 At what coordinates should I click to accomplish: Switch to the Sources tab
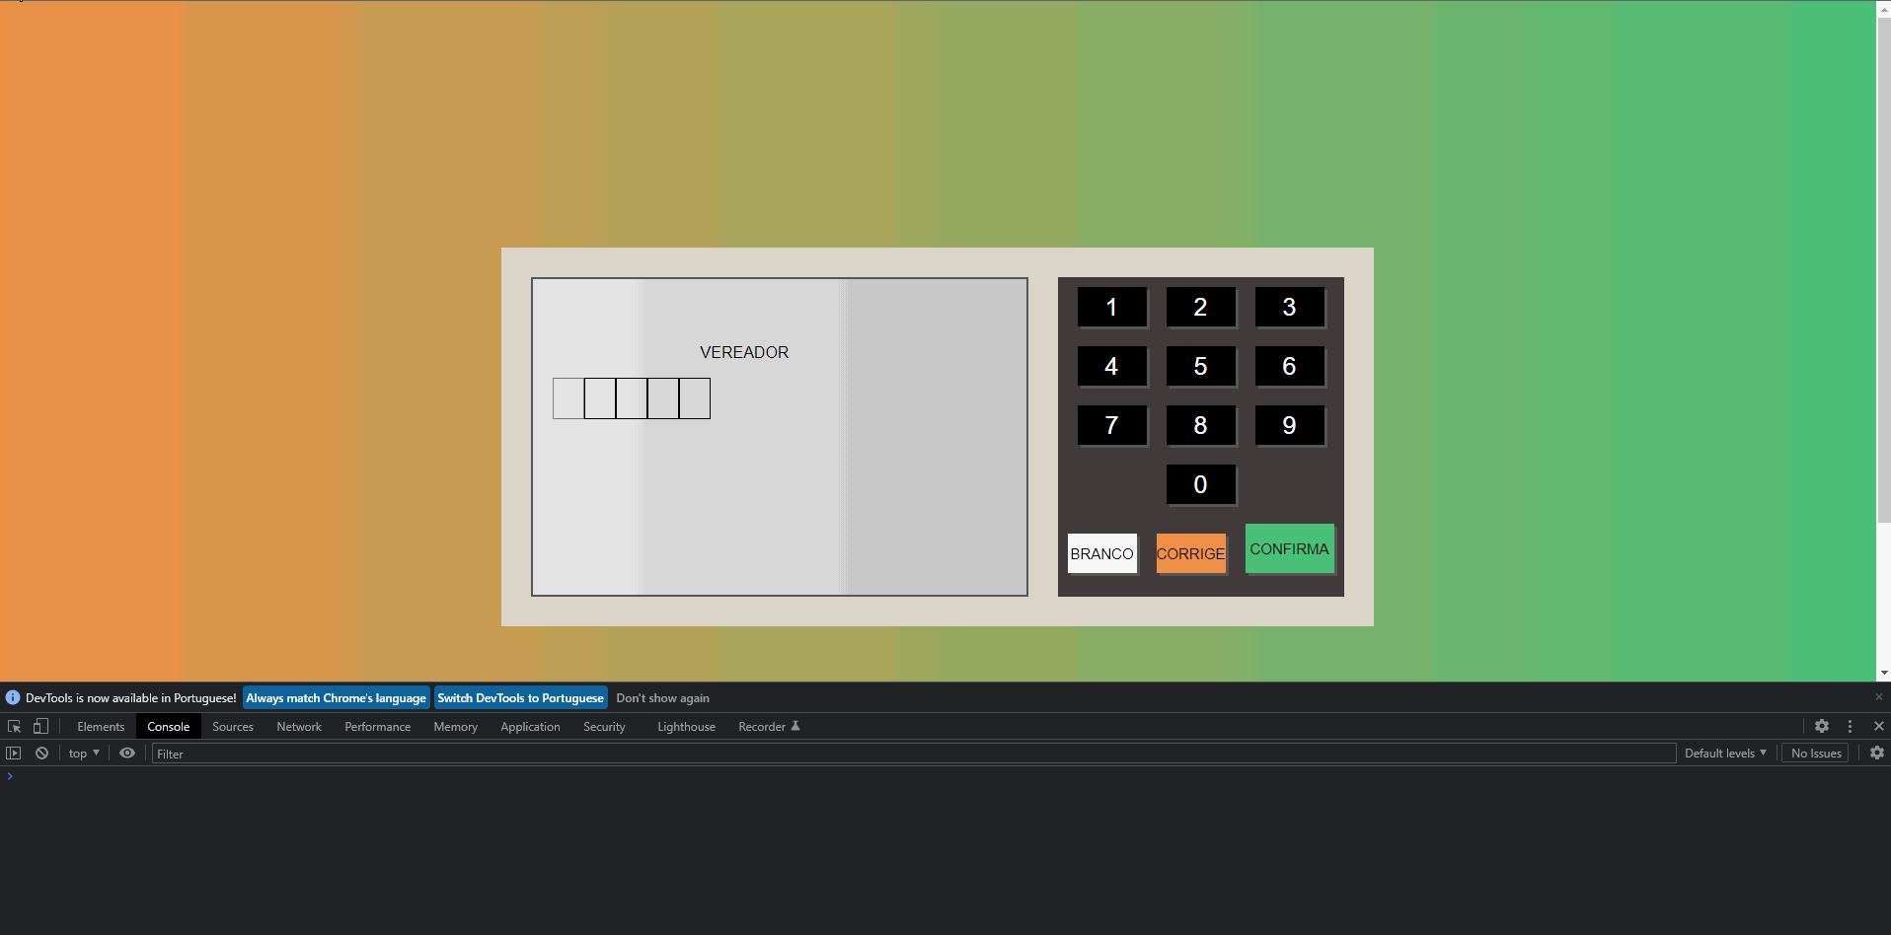[x=232, y=726]
